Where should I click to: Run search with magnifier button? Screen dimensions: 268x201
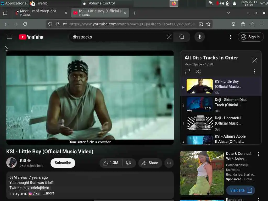182,37
